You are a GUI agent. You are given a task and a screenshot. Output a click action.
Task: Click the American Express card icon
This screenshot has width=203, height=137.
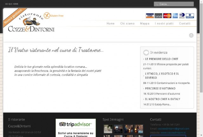coord(175,16)
